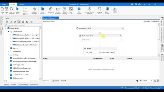The height and width of the screenshot is (92, 164).
Task: Click Fit to Screen icon
Action: click(155, 81)
